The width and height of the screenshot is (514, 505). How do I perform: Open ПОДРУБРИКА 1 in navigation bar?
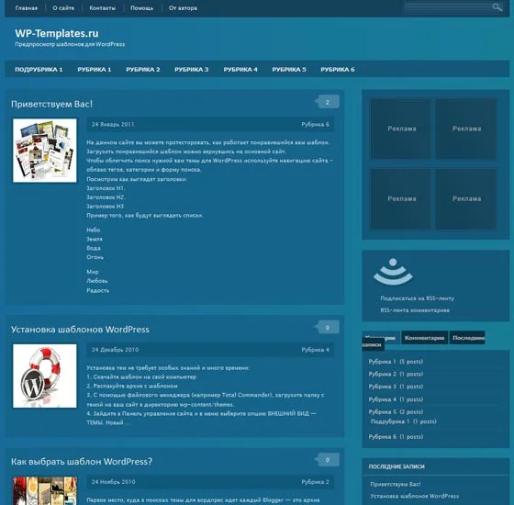39,70
